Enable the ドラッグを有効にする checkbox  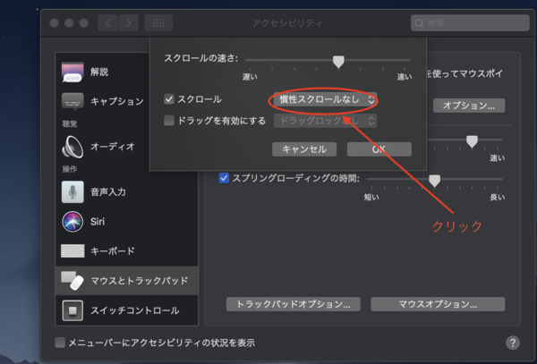(169, 121)
